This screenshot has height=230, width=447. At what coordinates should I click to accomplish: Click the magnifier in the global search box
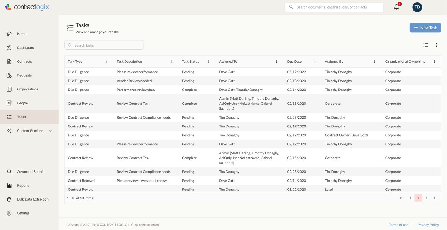point(291,7)
